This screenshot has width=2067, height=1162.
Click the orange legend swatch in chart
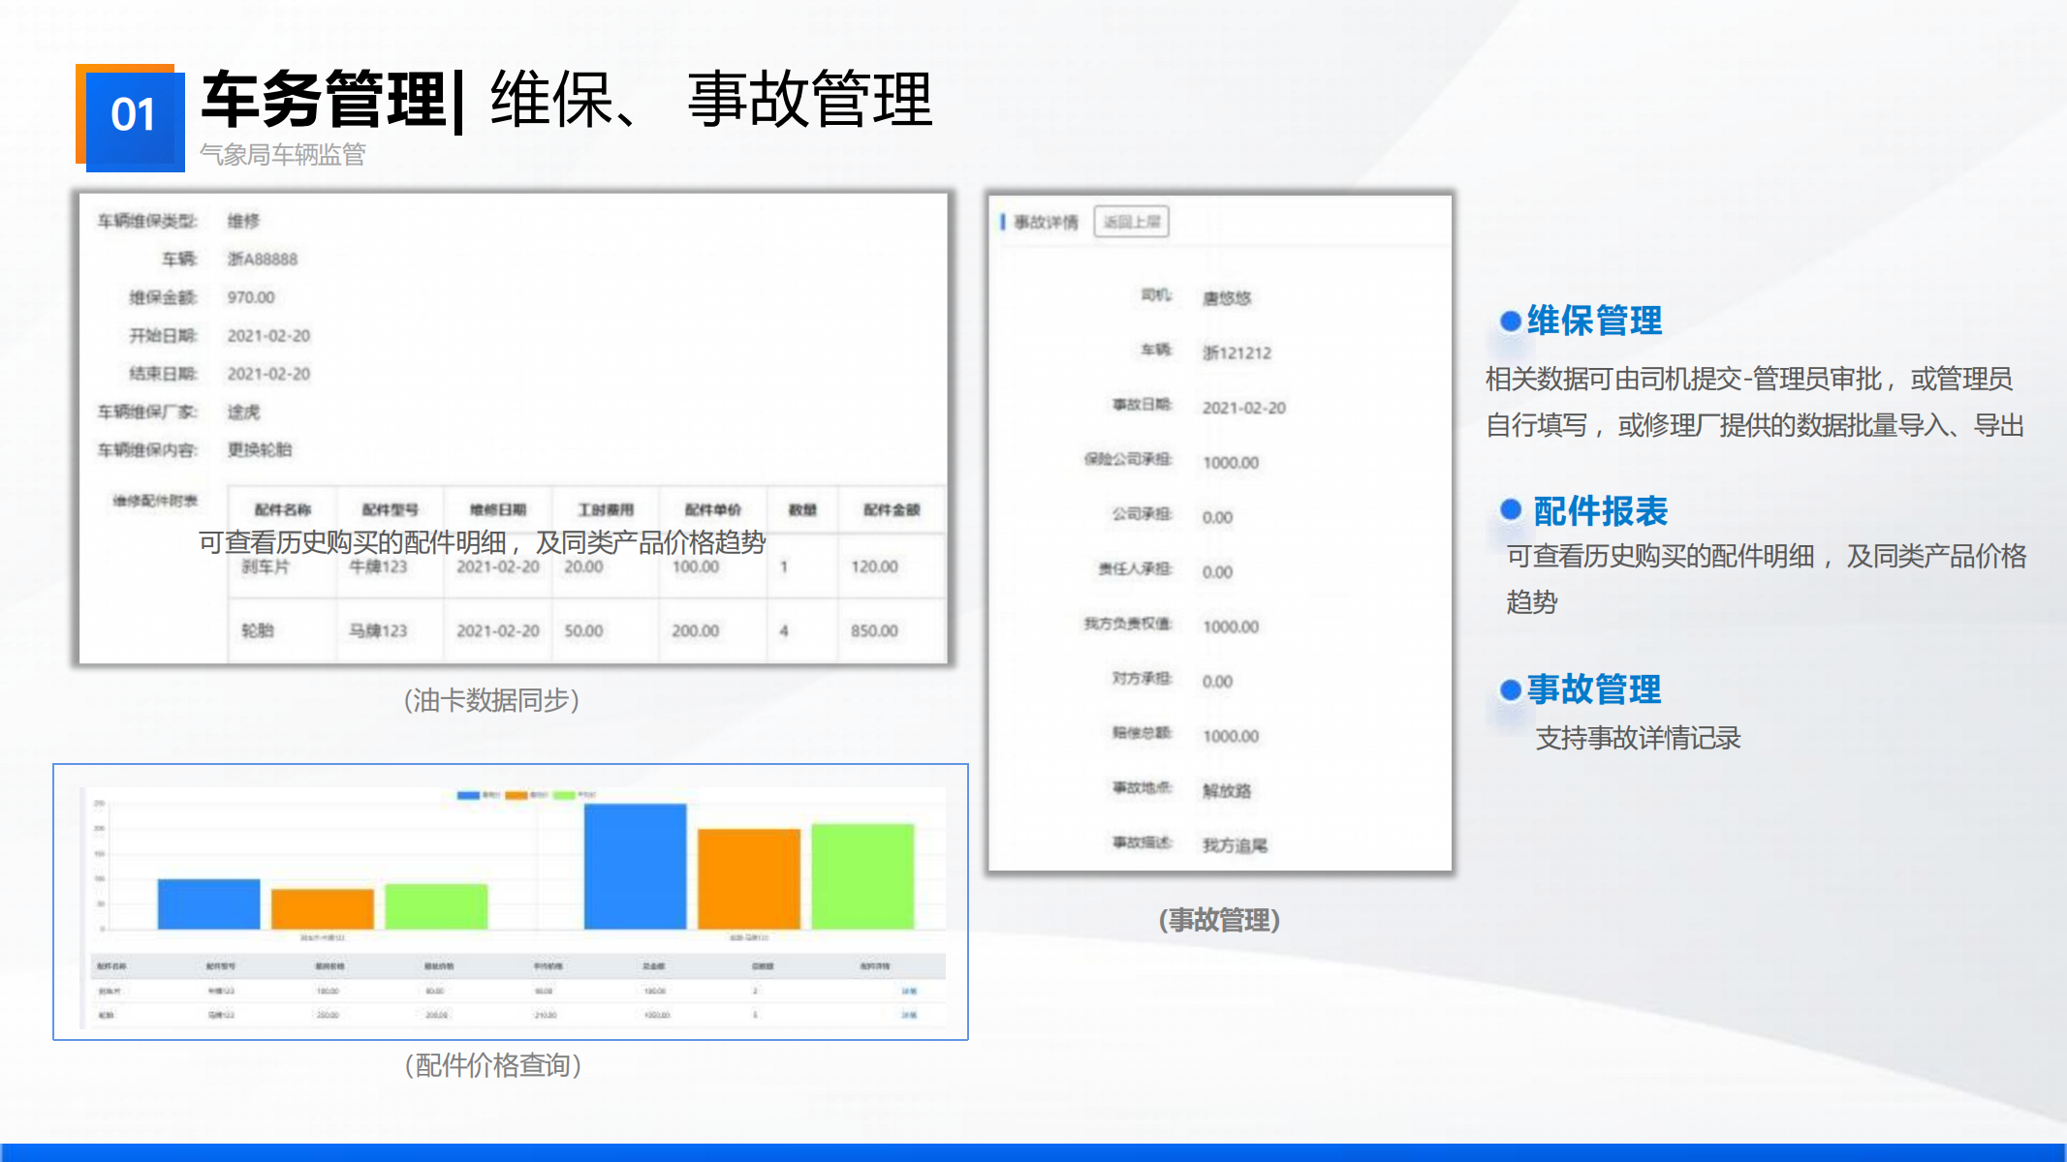tap(516, 795)
